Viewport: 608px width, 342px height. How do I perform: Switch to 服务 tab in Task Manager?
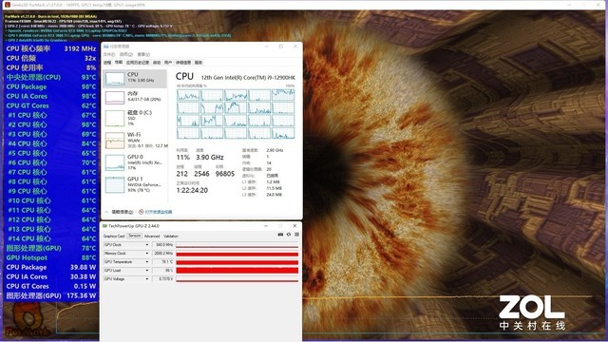click(199, 63)
